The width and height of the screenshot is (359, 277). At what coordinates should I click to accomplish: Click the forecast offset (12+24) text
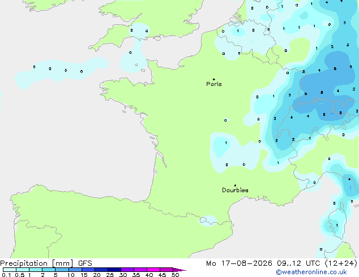click(x=341, y=263)
